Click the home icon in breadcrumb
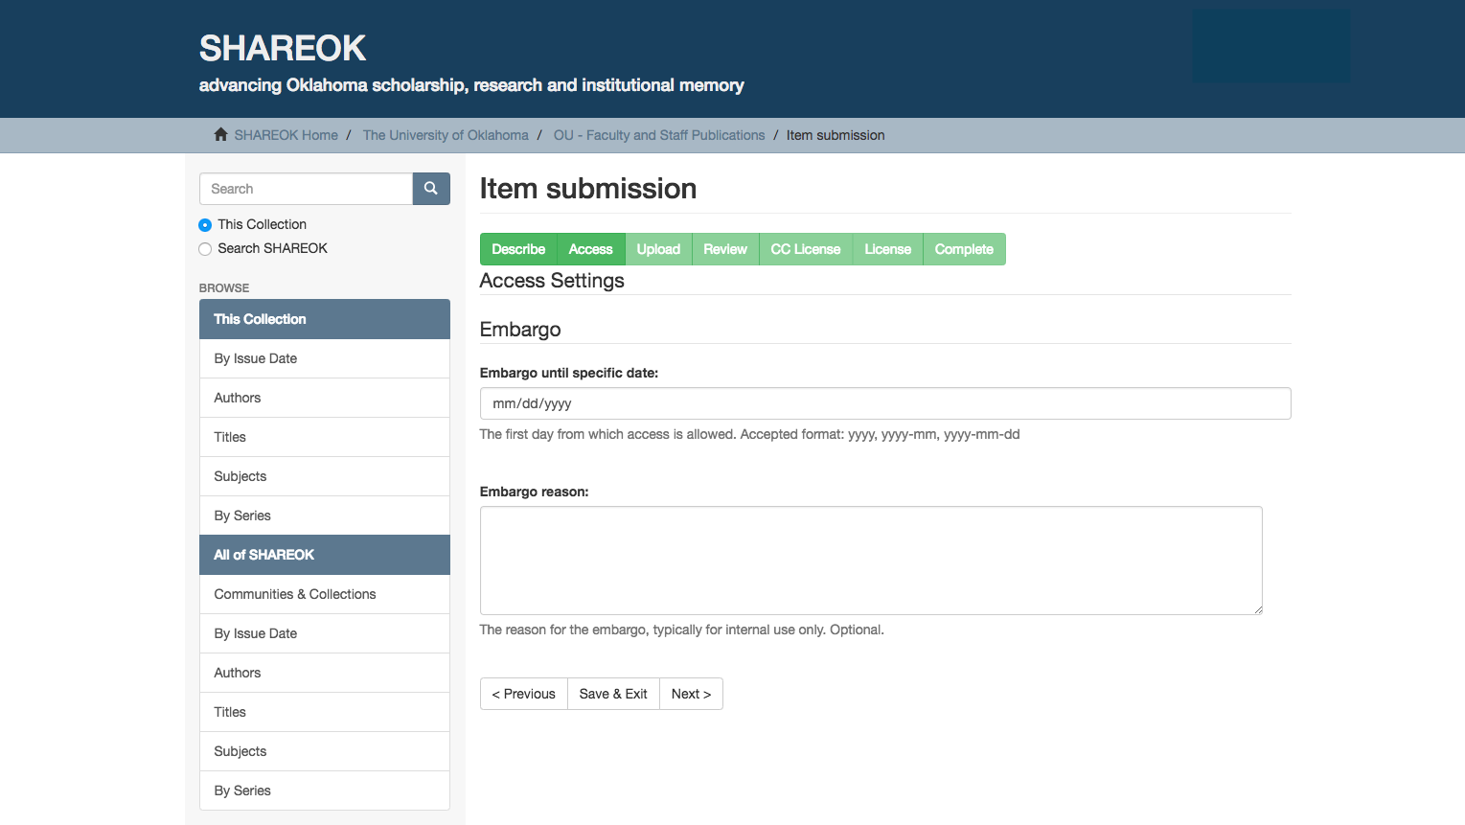This screenshot has width=1465, height=825. pyautogui.click(x=220, y=135)
